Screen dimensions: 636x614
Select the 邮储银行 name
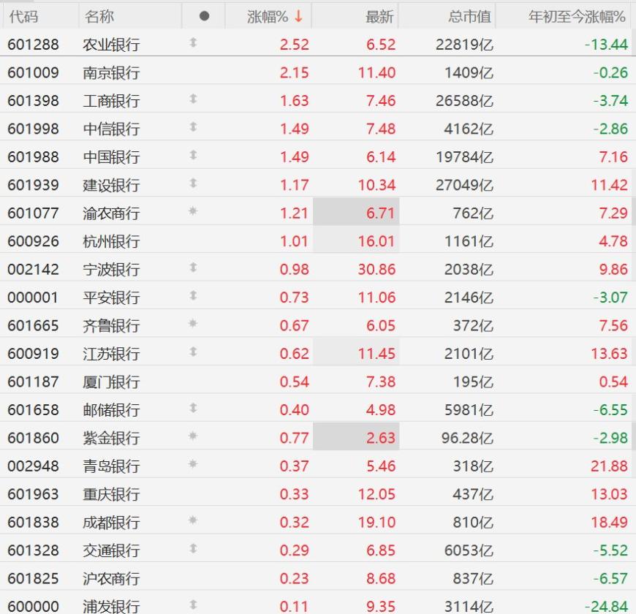coord(112,410)
